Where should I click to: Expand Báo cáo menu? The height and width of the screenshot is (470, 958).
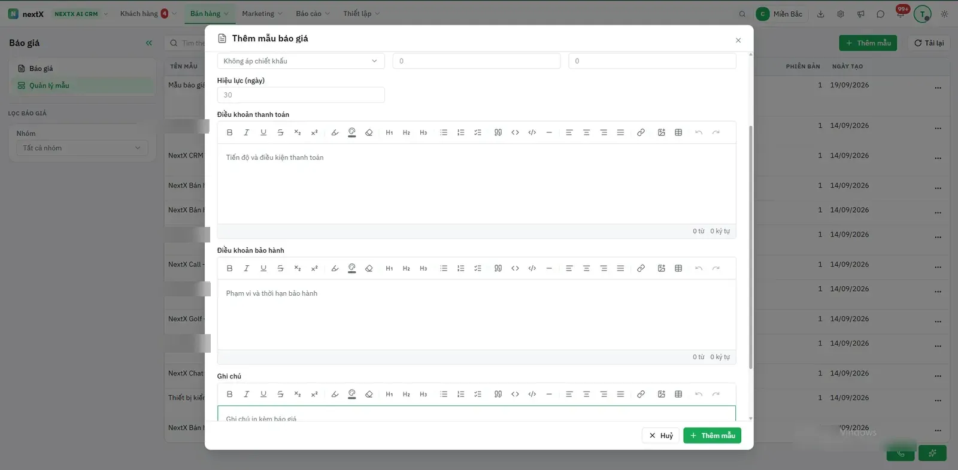tap(313, 14)
